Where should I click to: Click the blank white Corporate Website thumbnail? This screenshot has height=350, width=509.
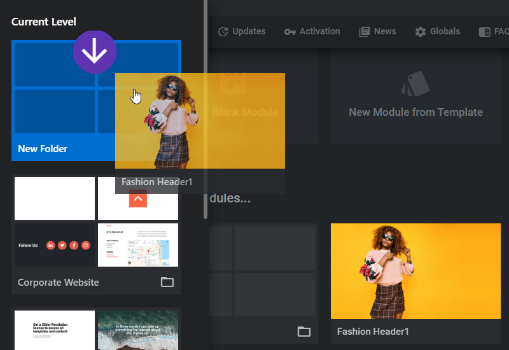pos(55,199)
